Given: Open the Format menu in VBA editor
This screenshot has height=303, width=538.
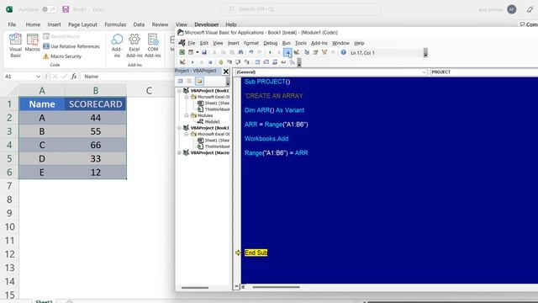Looking at the screenshot, I should coord(251,43).
